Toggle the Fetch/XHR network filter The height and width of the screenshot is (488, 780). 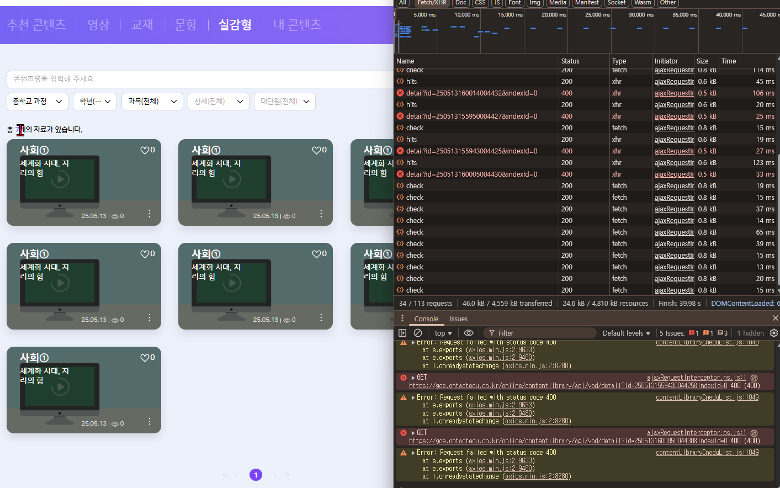432,3
